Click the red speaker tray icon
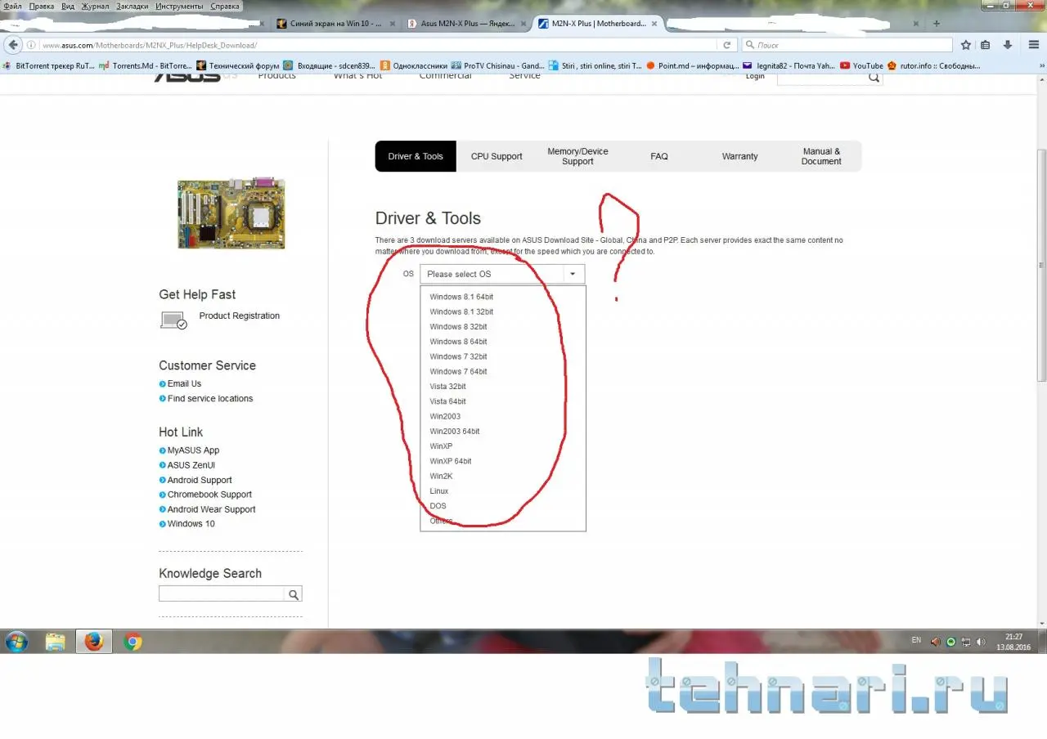This screenshot has width=1047, height=739. tap(936, 642)
